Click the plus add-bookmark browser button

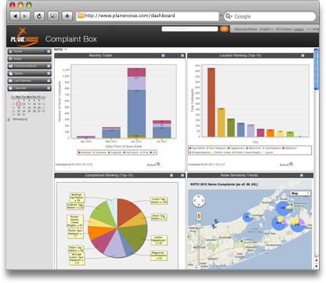(x=67, y=16)
